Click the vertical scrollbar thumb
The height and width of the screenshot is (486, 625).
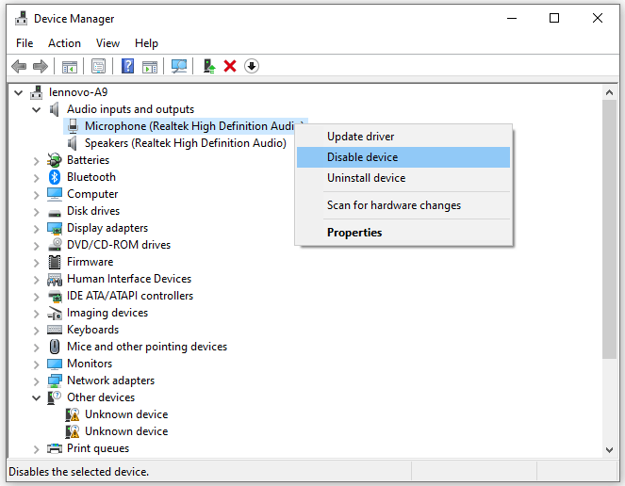coord(609,229)
